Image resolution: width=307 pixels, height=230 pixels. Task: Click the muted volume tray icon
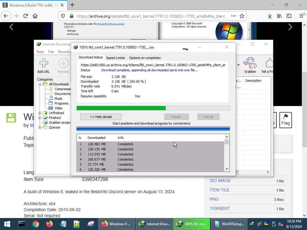click(x=281, y=224)
